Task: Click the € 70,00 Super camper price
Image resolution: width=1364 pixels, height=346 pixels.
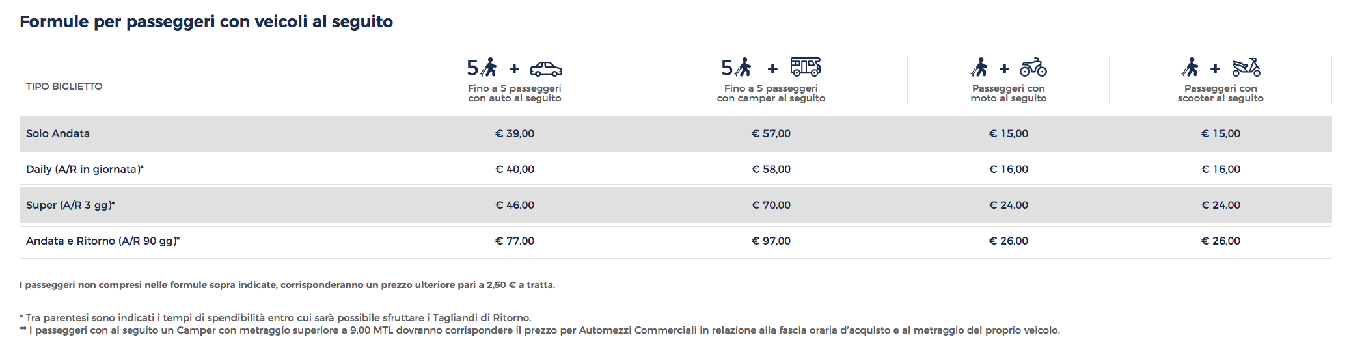Action: pos(771,205)
